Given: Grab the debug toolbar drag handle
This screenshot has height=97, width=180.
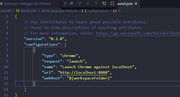Looking at the screenshot, I should coord(65,3).
